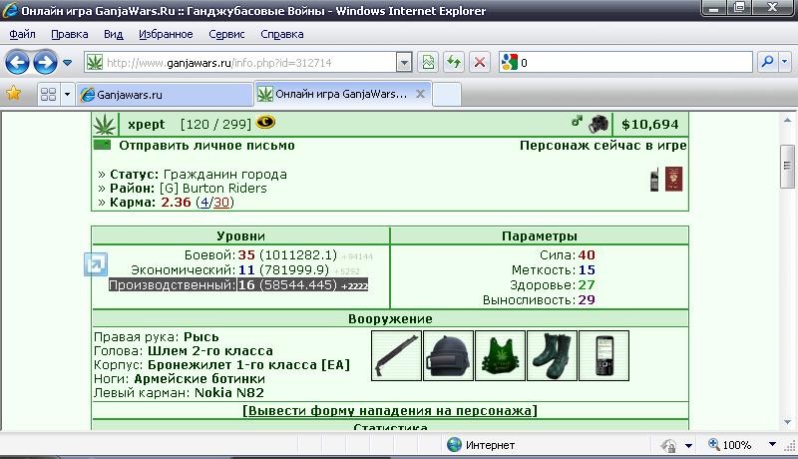Viewport: 798px width, 459px height.
Task: Click the хрерт character name
Action: point(147,124)
